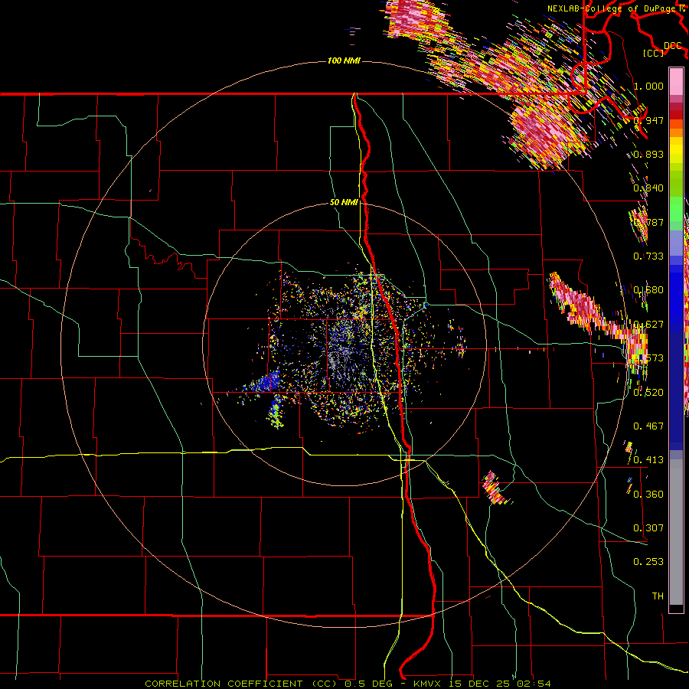
Task: Click the NEXLAB-College of DuPage label
Action: 613,8
